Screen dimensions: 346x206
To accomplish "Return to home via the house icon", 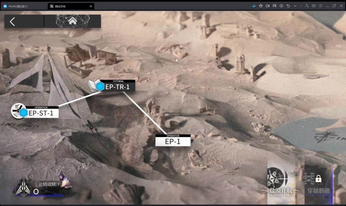I will click(x=73, y=21).
